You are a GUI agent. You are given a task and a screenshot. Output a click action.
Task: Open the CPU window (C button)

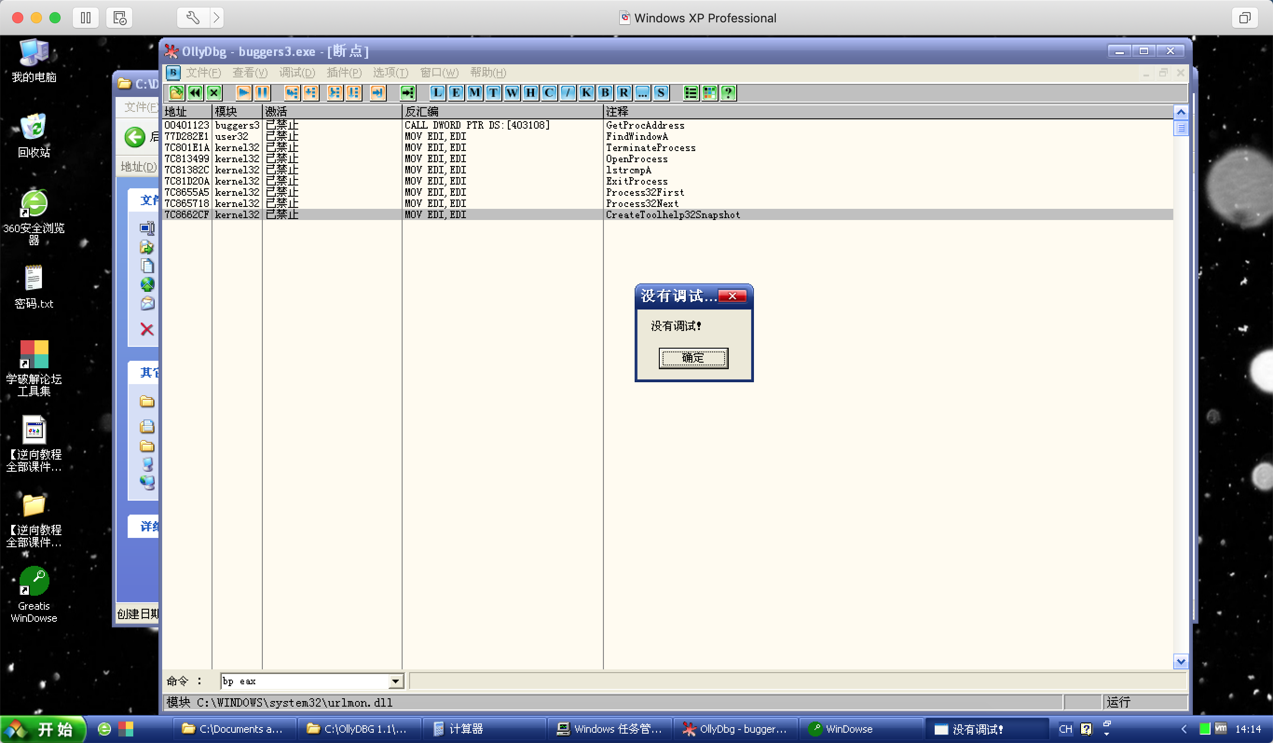(x=549, y=92)
